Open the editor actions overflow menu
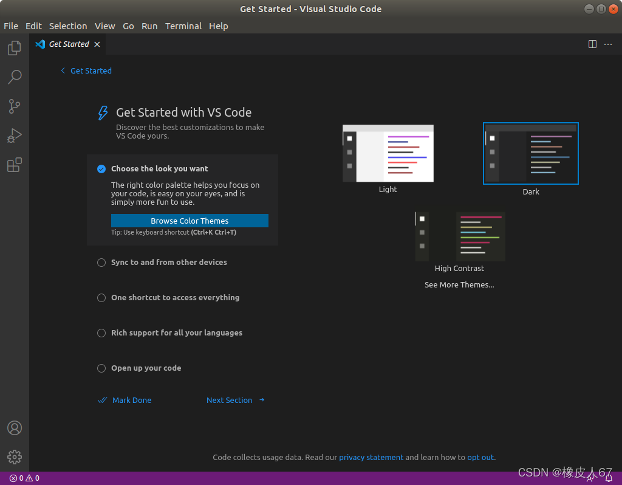 tap(608, 44)
